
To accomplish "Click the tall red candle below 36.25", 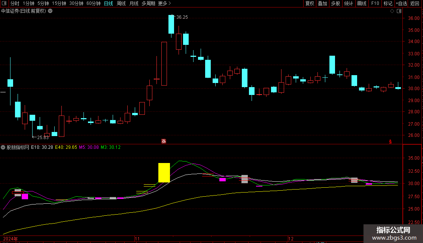I will [x=164, y=64].
